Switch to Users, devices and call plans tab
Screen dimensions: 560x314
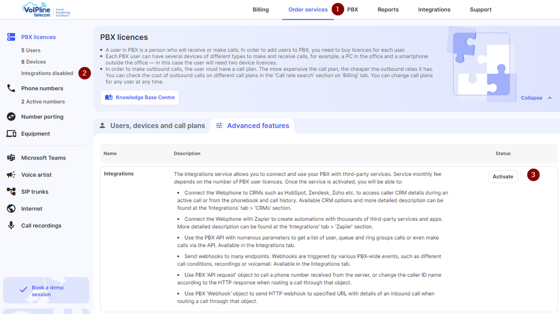(152, 126)
